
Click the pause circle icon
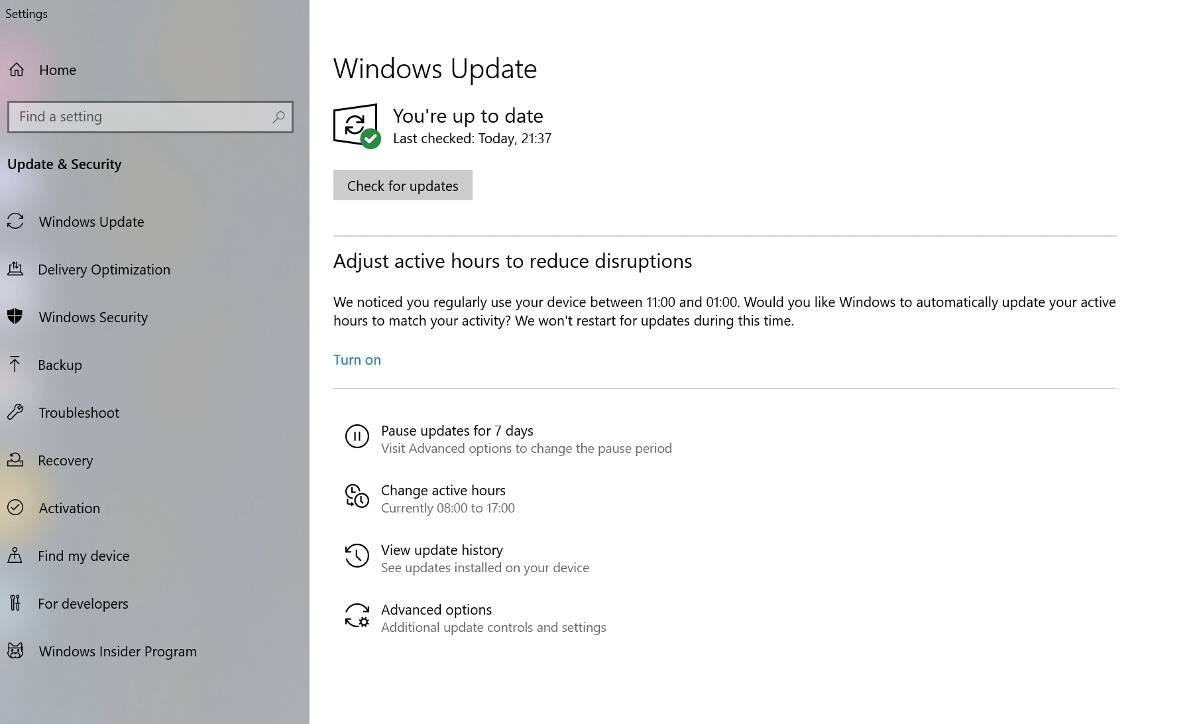pyautogui.click(x=357, y=436)
